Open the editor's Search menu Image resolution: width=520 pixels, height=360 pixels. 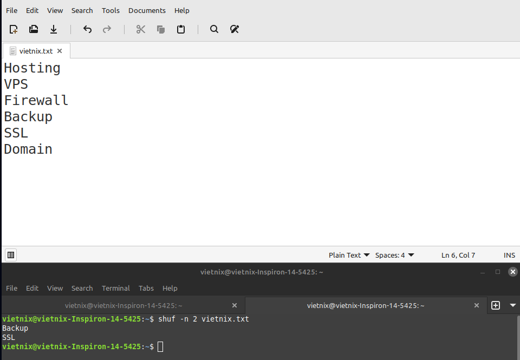pos(82,11)
